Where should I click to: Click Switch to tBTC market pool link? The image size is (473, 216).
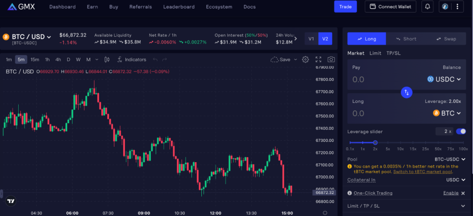click(422, 171)
